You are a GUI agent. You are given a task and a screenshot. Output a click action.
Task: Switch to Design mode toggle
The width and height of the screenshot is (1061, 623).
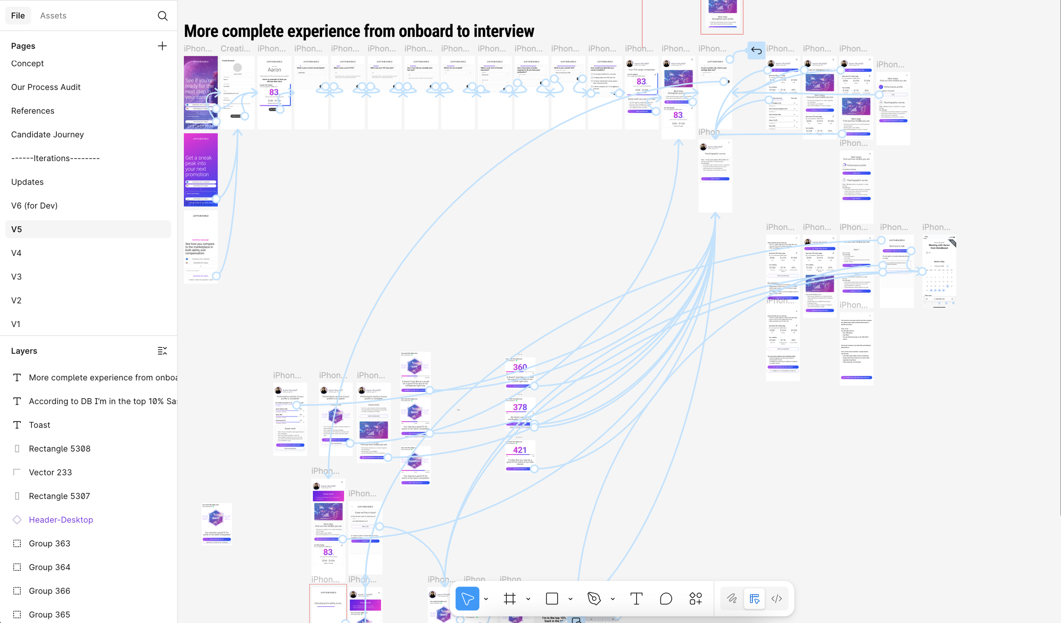point(754,598)
